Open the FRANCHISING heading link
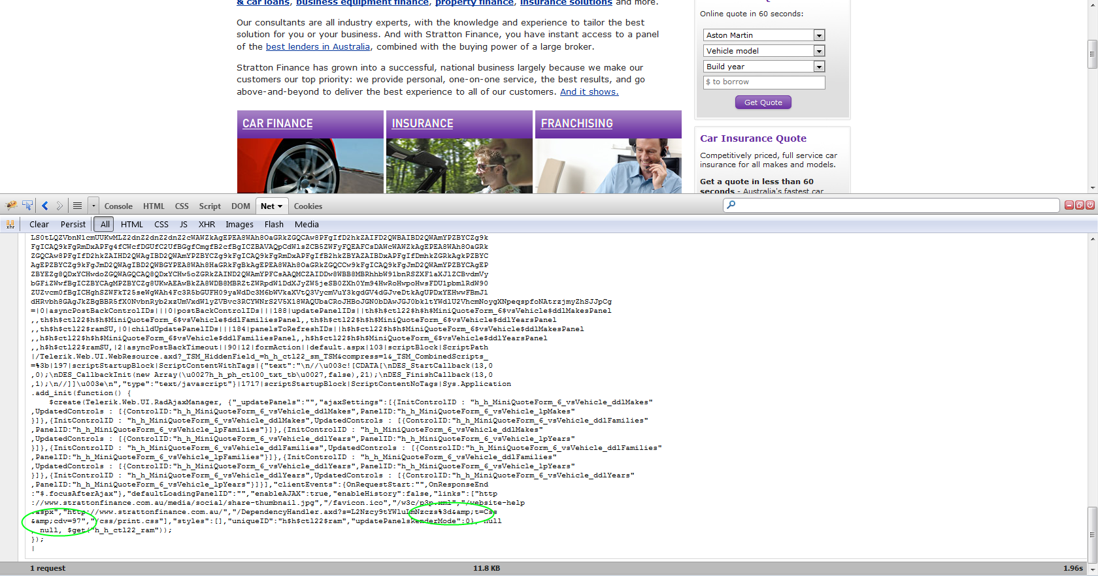Viewport: 1098px width, 576px height. tap(577, 123)
